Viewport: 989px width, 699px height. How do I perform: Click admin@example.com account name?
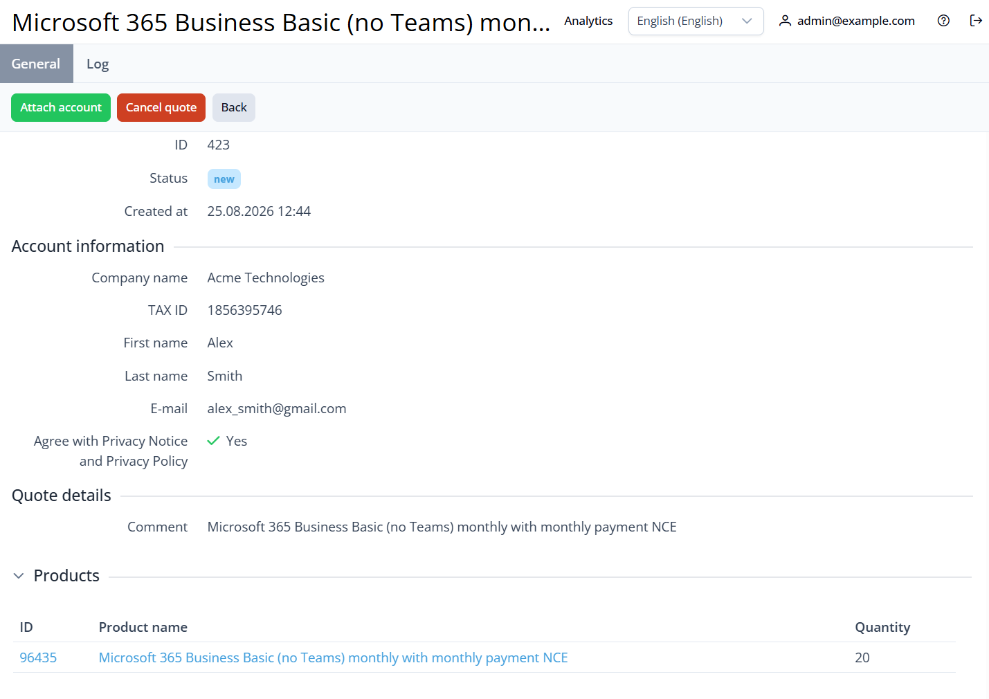pyautogui.click(x=856, y=21)
